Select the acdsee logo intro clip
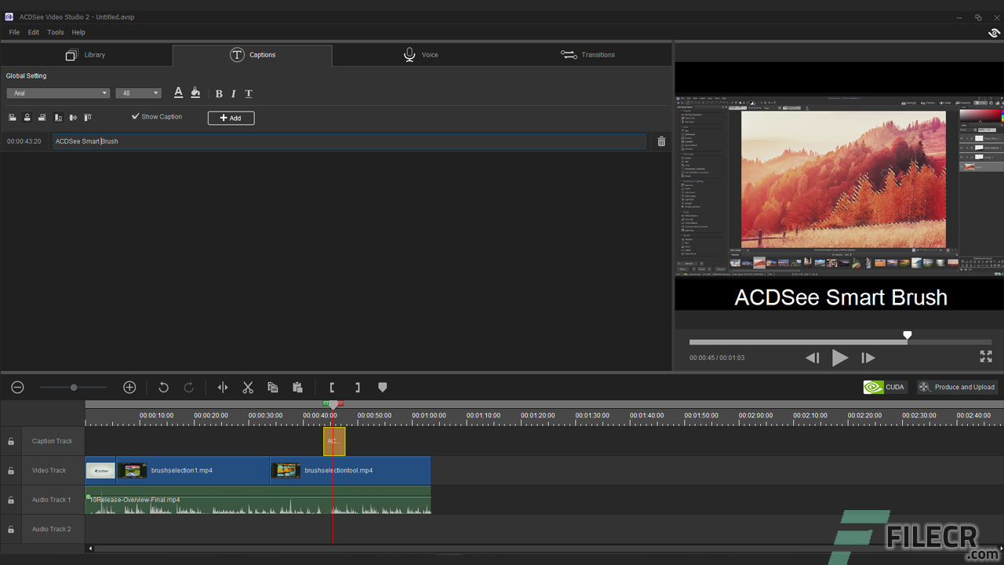Viewport: 1004px width, 565px height. coord(100,471)
